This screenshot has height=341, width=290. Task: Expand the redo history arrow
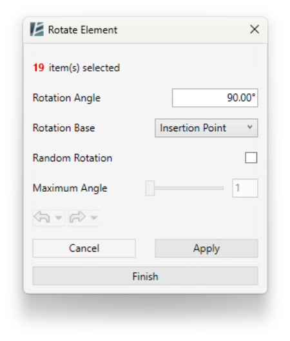point(94,217)
